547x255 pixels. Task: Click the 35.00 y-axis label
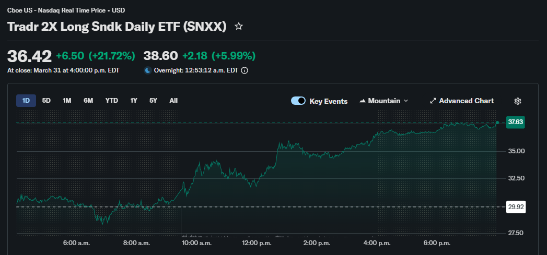coord(516,151)
